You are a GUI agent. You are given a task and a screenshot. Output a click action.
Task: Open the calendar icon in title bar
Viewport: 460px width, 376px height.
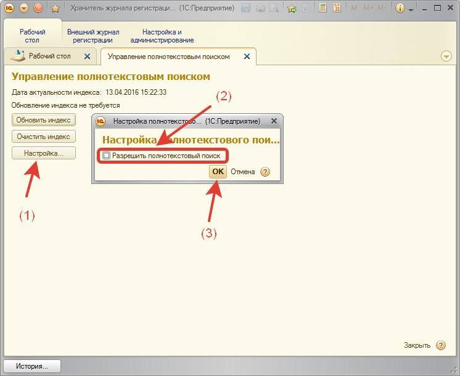(337, 9)
